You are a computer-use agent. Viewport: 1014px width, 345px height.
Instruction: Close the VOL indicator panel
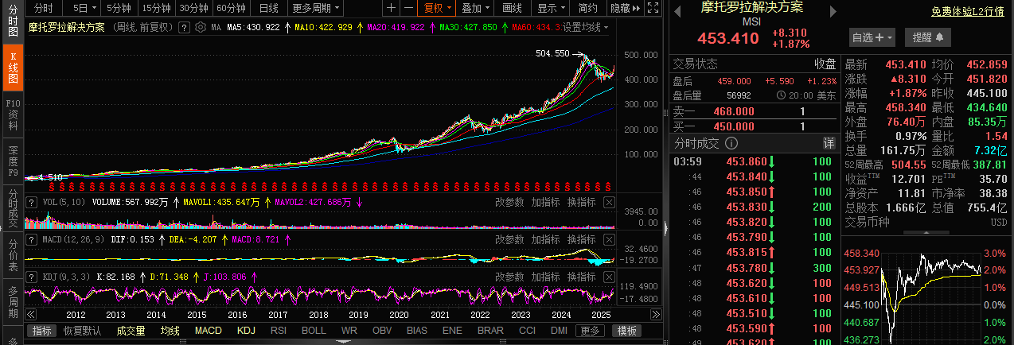coord(609,203)
